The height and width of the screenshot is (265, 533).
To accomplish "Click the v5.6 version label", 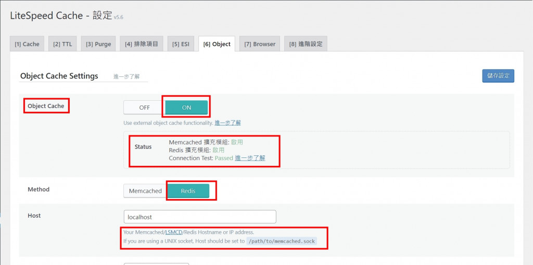I will tap(119, 17).
